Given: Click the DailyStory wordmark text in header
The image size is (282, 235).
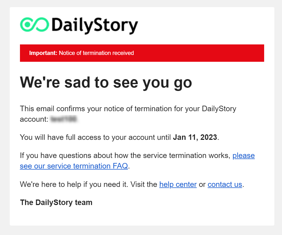Looking at the screenshot, I should 95,25.
